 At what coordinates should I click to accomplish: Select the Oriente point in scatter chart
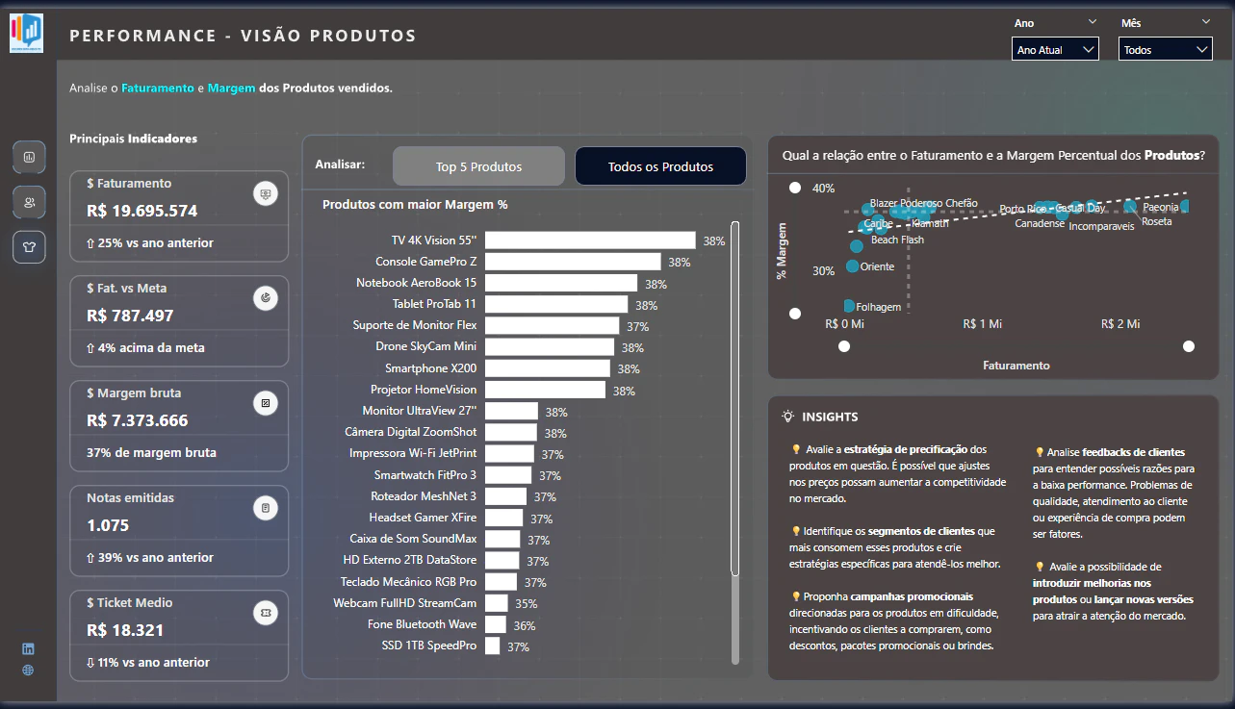pyautogui.click(x=853, y=266)
